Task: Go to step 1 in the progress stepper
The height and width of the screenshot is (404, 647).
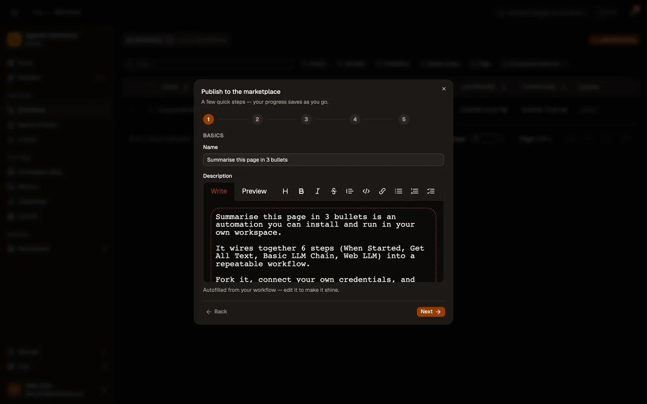Action: [x=208, y=119]
